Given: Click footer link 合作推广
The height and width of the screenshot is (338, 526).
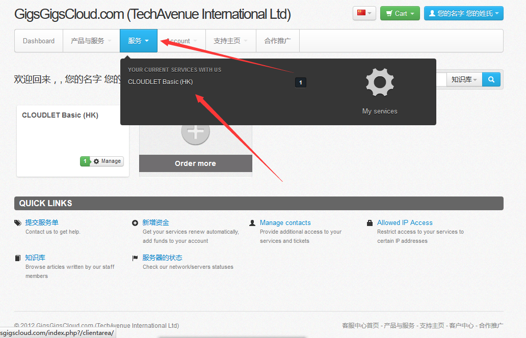Looking at the screenshot, I should coord(491,326).
